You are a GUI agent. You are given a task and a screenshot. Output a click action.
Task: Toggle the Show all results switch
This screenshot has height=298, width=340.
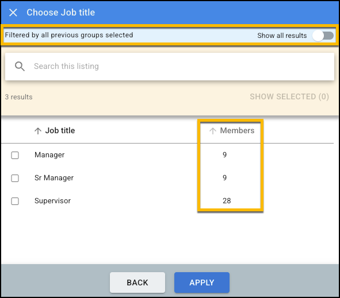point(323,36)
